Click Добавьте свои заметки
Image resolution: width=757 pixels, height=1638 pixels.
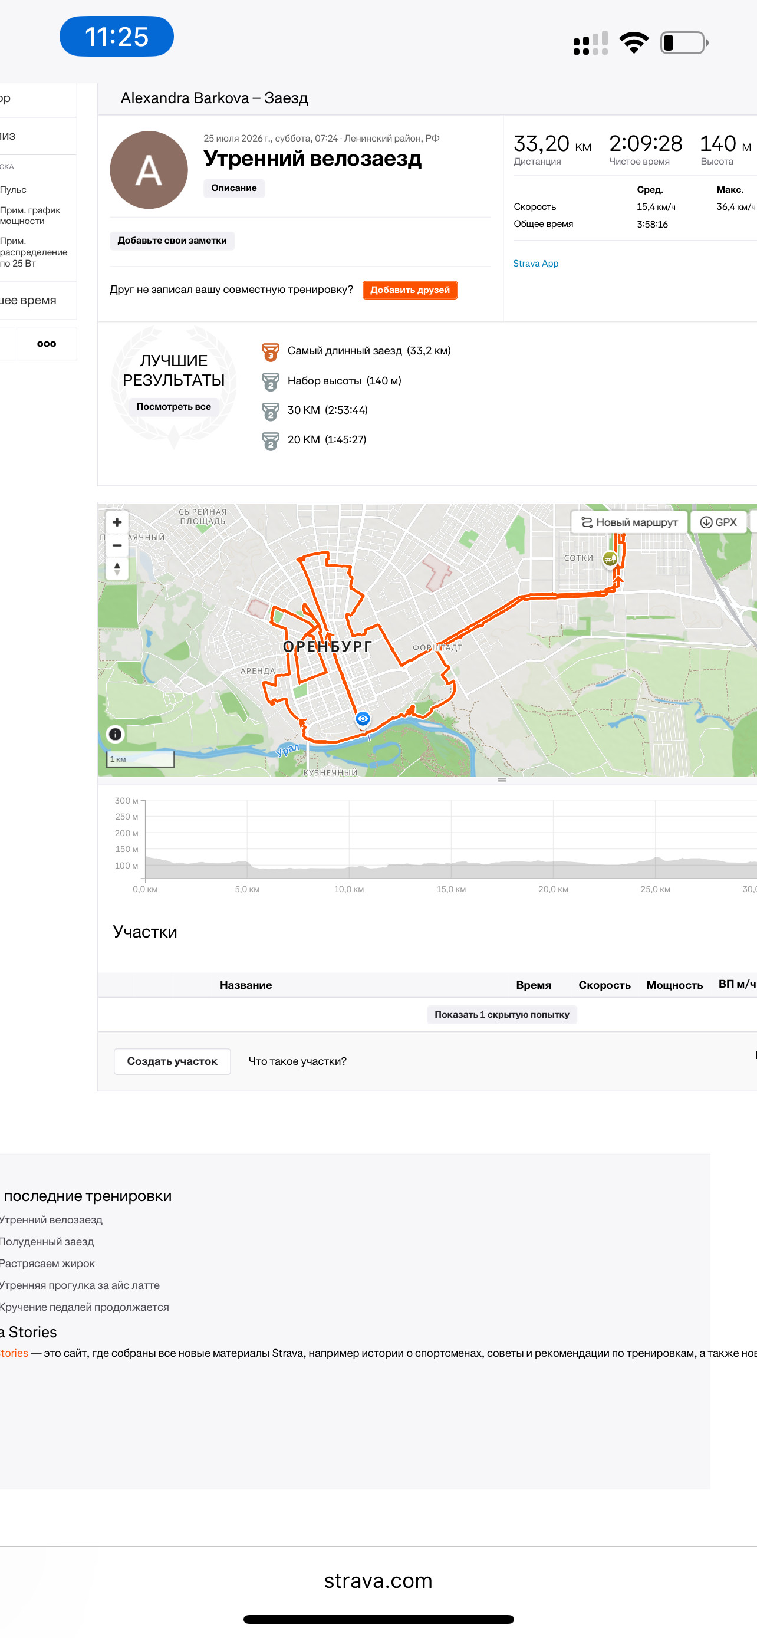pyautogui.click(x=172, y=241)
